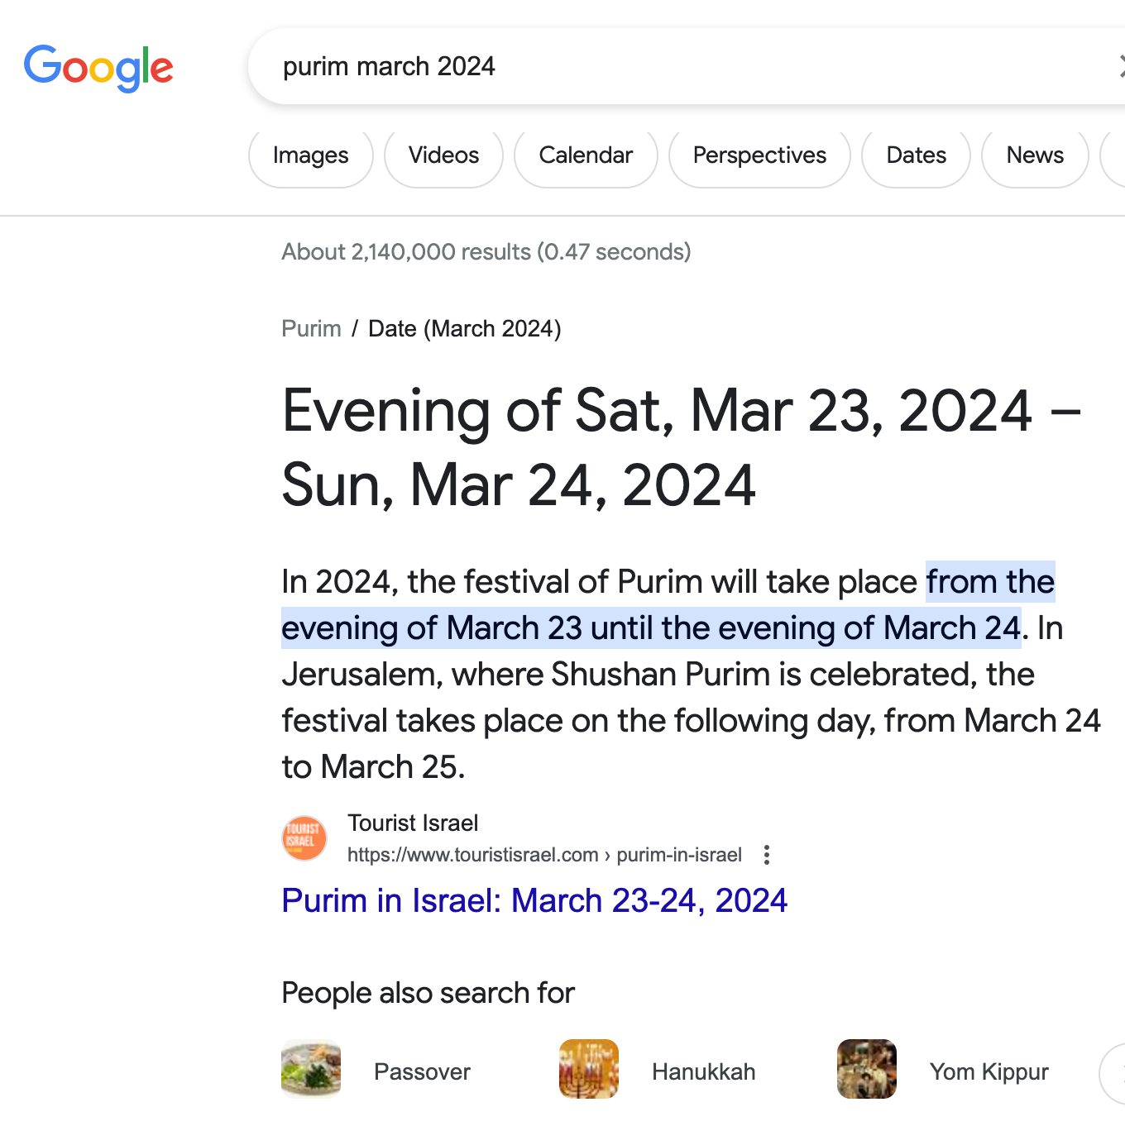This screenshot has width=1125, height=1126.
Task: Open the Perspectives filter
Action: point(759,155)
